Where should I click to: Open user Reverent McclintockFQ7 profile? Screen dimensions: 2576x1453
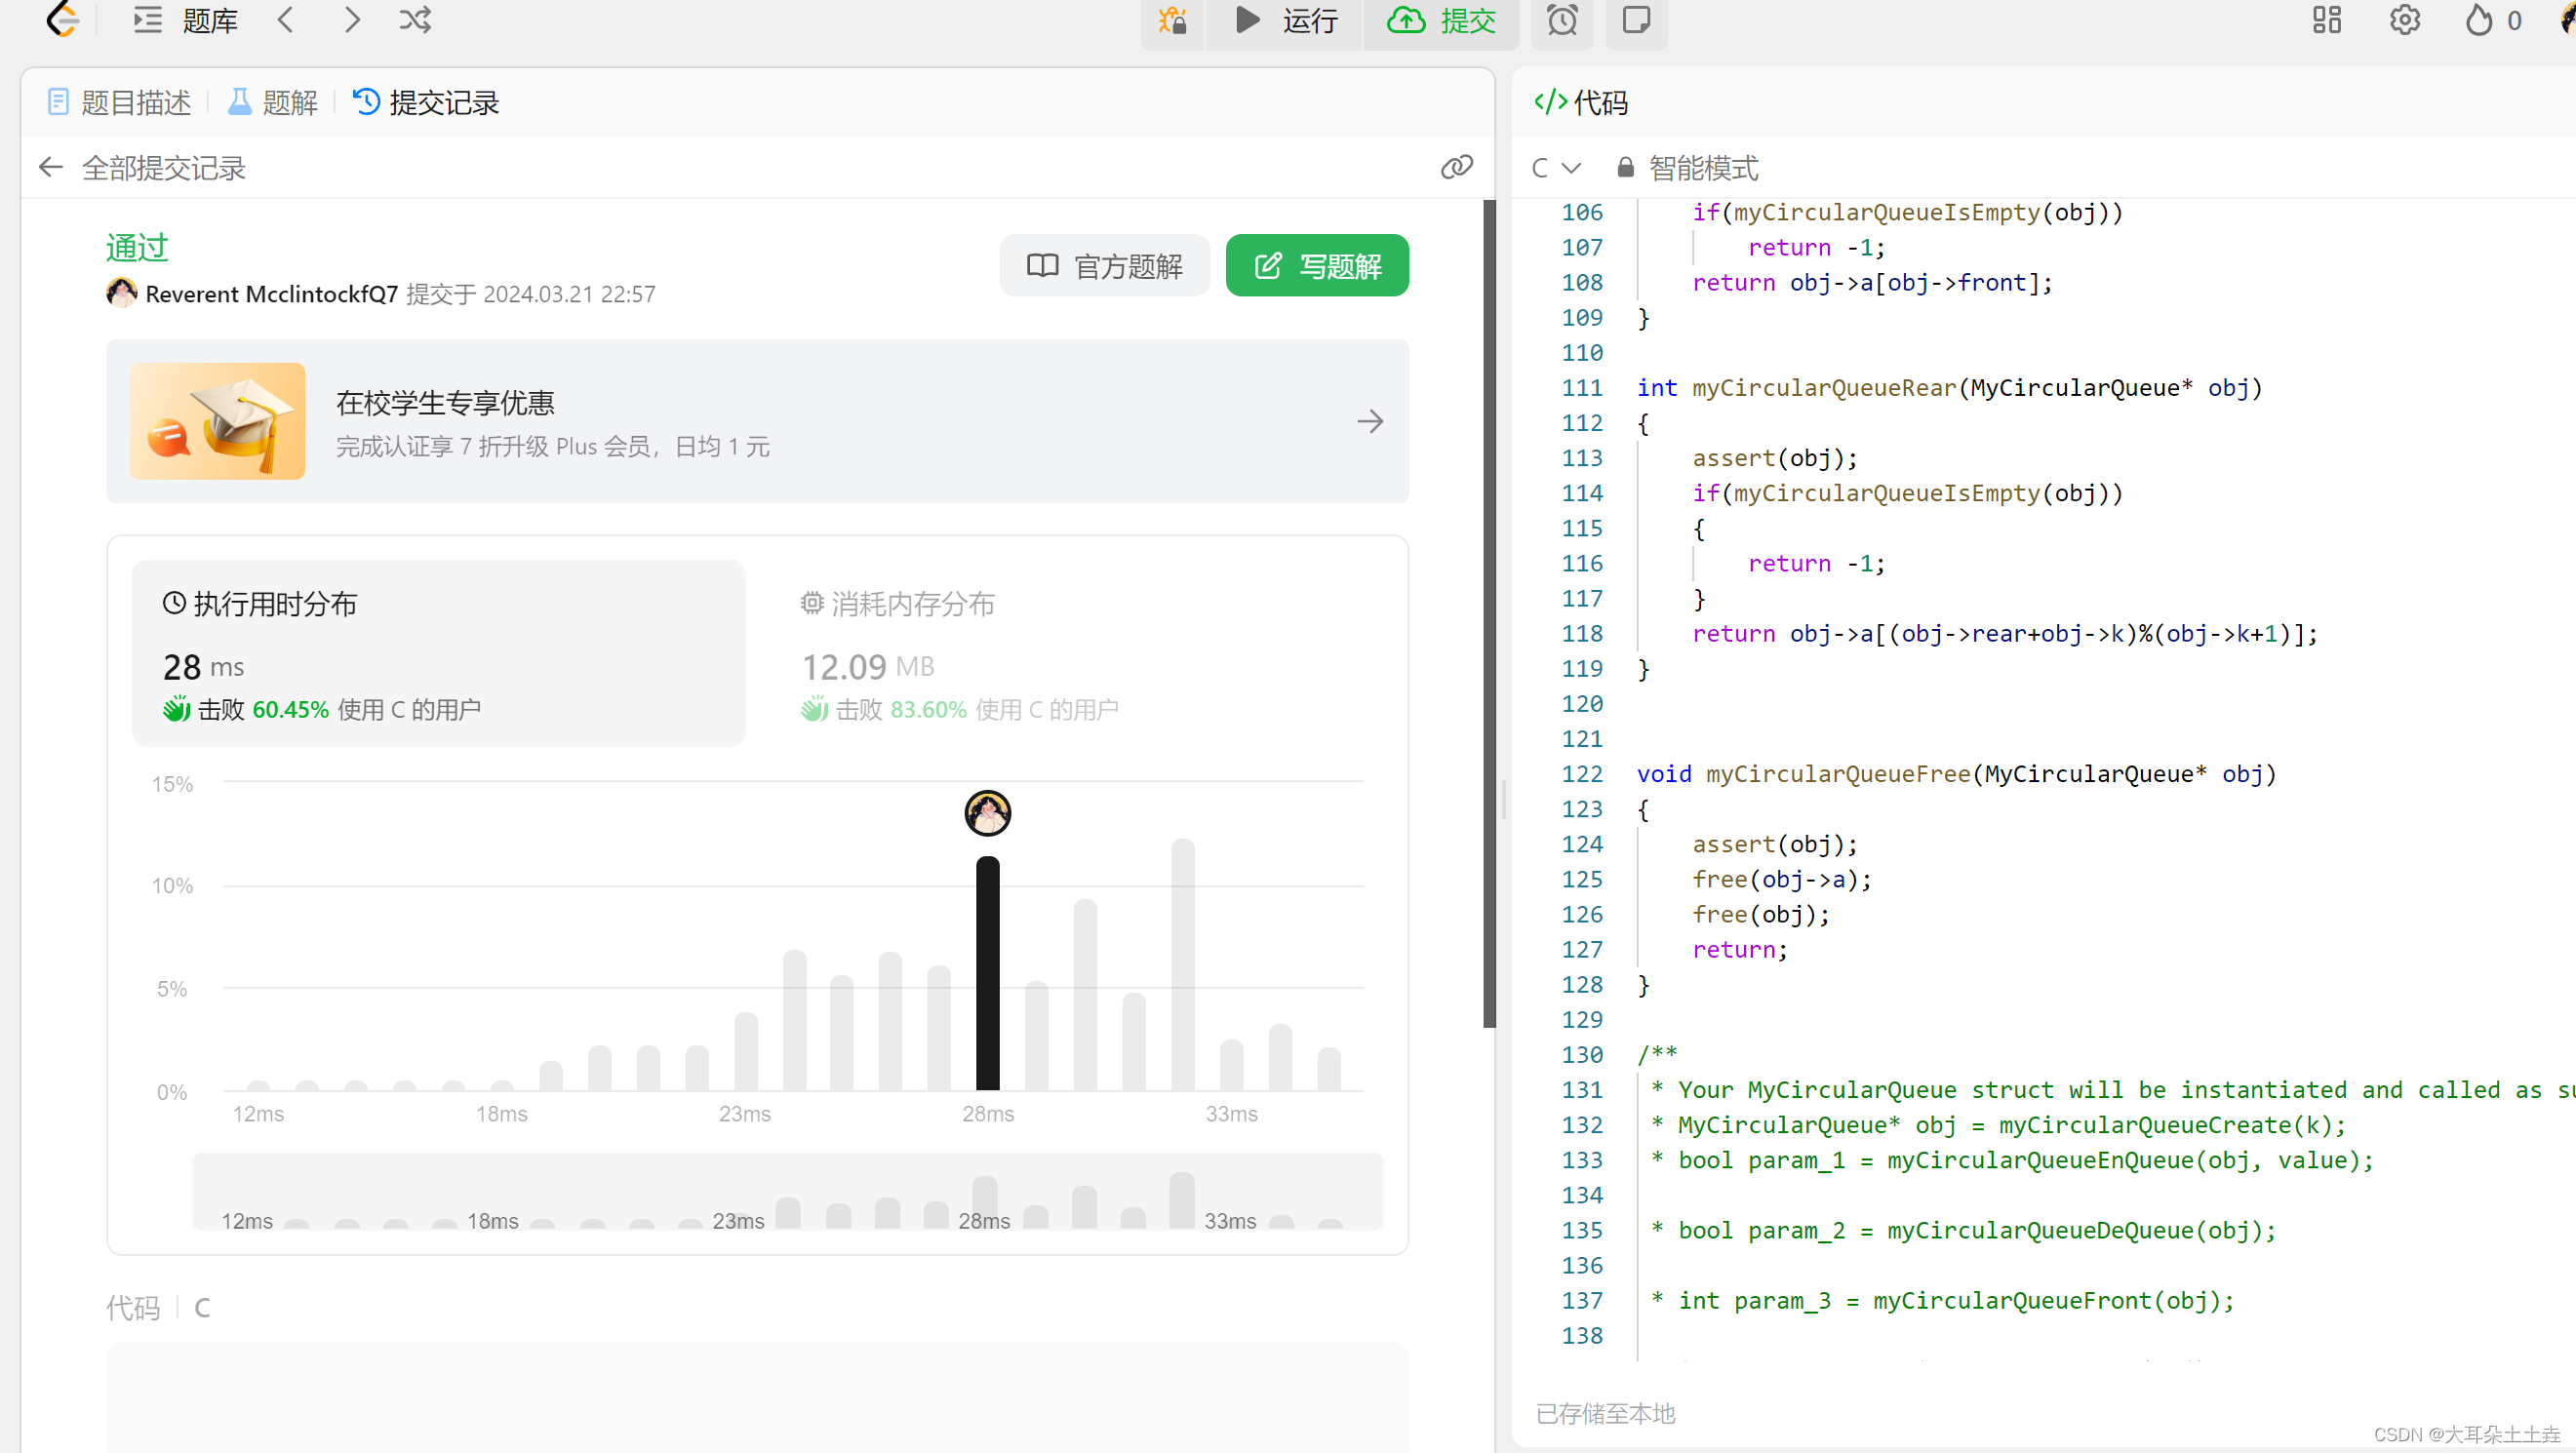pos(271,294)
